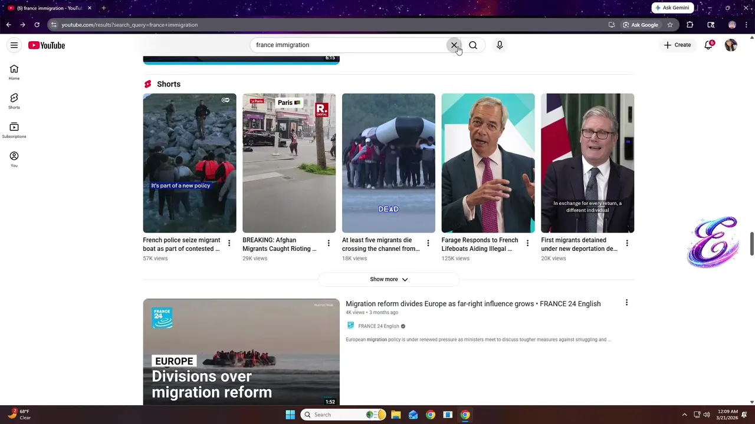Show hidden system tray icons

click(x=684, y=415)
